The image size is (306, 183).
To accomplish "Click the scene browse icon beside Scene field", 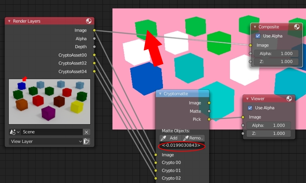I will [x=14, y=132].
